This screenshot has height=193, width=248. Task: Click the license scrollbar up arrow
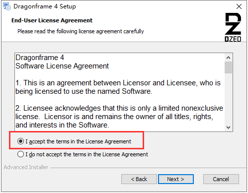tap(229, 58)
